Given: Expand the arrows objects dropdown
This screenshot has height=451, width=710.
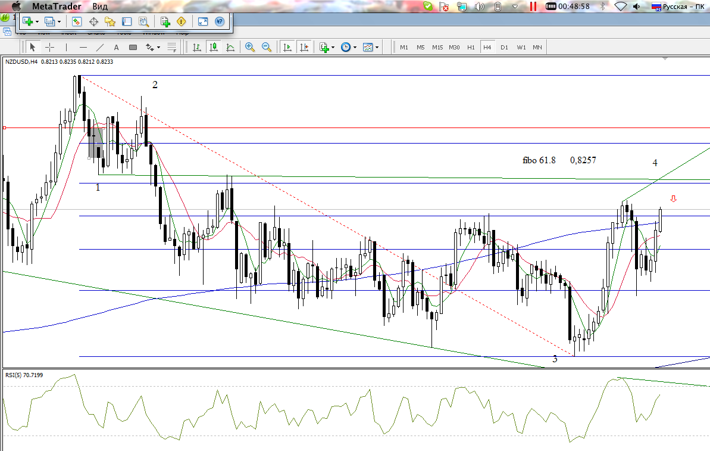Looking at the screenshot, I should coord(158,48).
